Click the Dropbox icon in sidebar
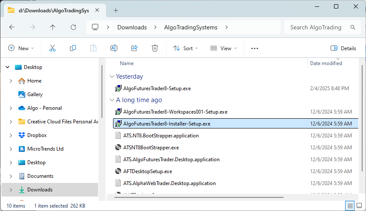 (22, 135)
